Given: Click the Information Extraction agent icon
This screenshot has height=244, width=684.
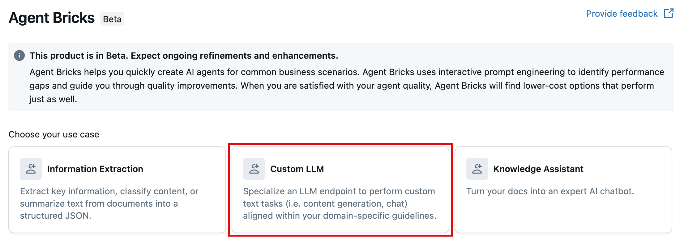Looking at the screenshot, I should (x=31, y=169).
